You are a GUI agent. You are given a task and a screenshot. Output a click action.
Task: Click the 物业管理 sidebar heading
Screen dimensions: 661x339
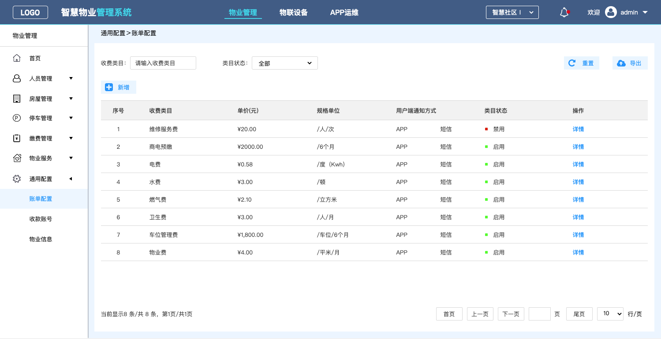25,36
